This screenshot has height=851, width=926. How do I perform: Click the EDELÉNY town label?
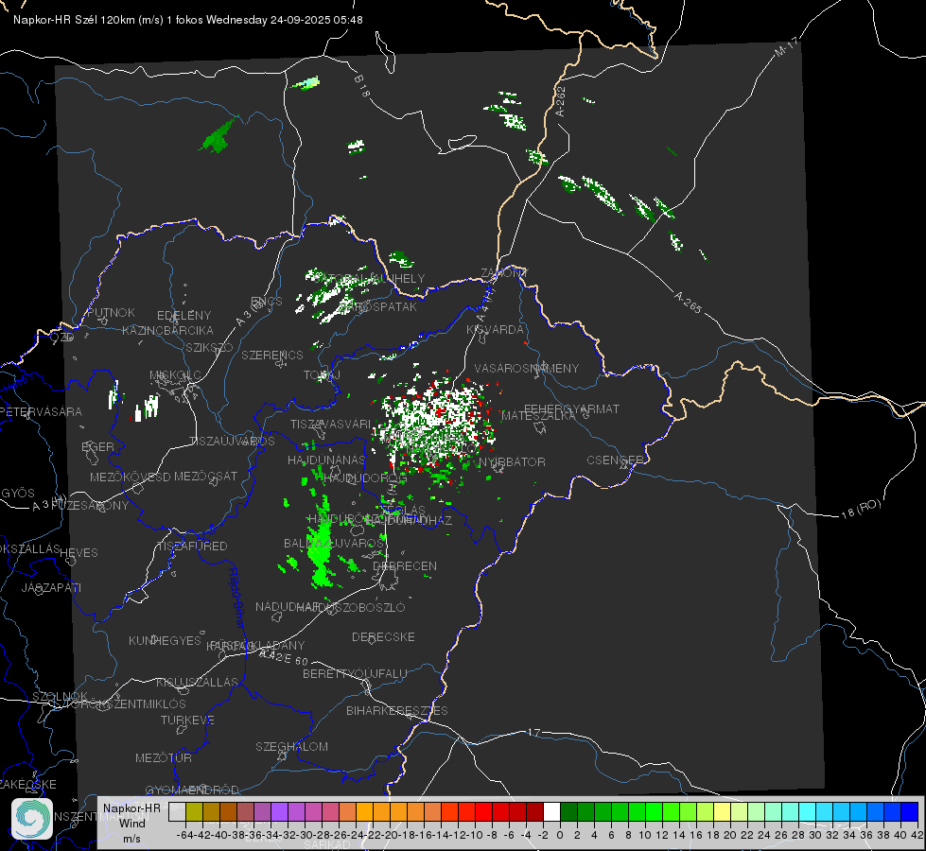point(183,316)
